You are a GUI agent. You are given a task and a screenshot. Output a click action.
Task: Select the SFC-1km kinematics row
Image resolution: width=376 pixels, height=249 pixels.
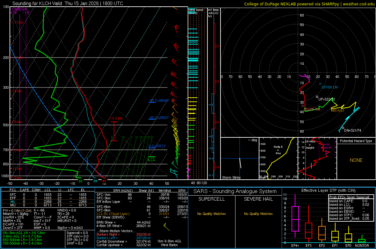(x=142, y=195)
